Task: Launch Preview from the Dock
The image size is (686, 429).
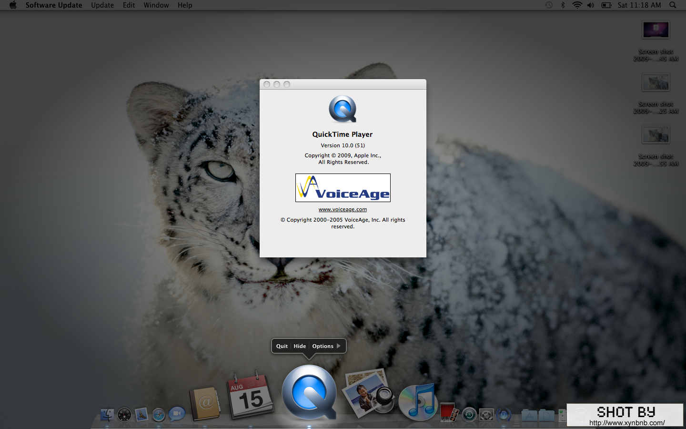Action: (370, 394)
